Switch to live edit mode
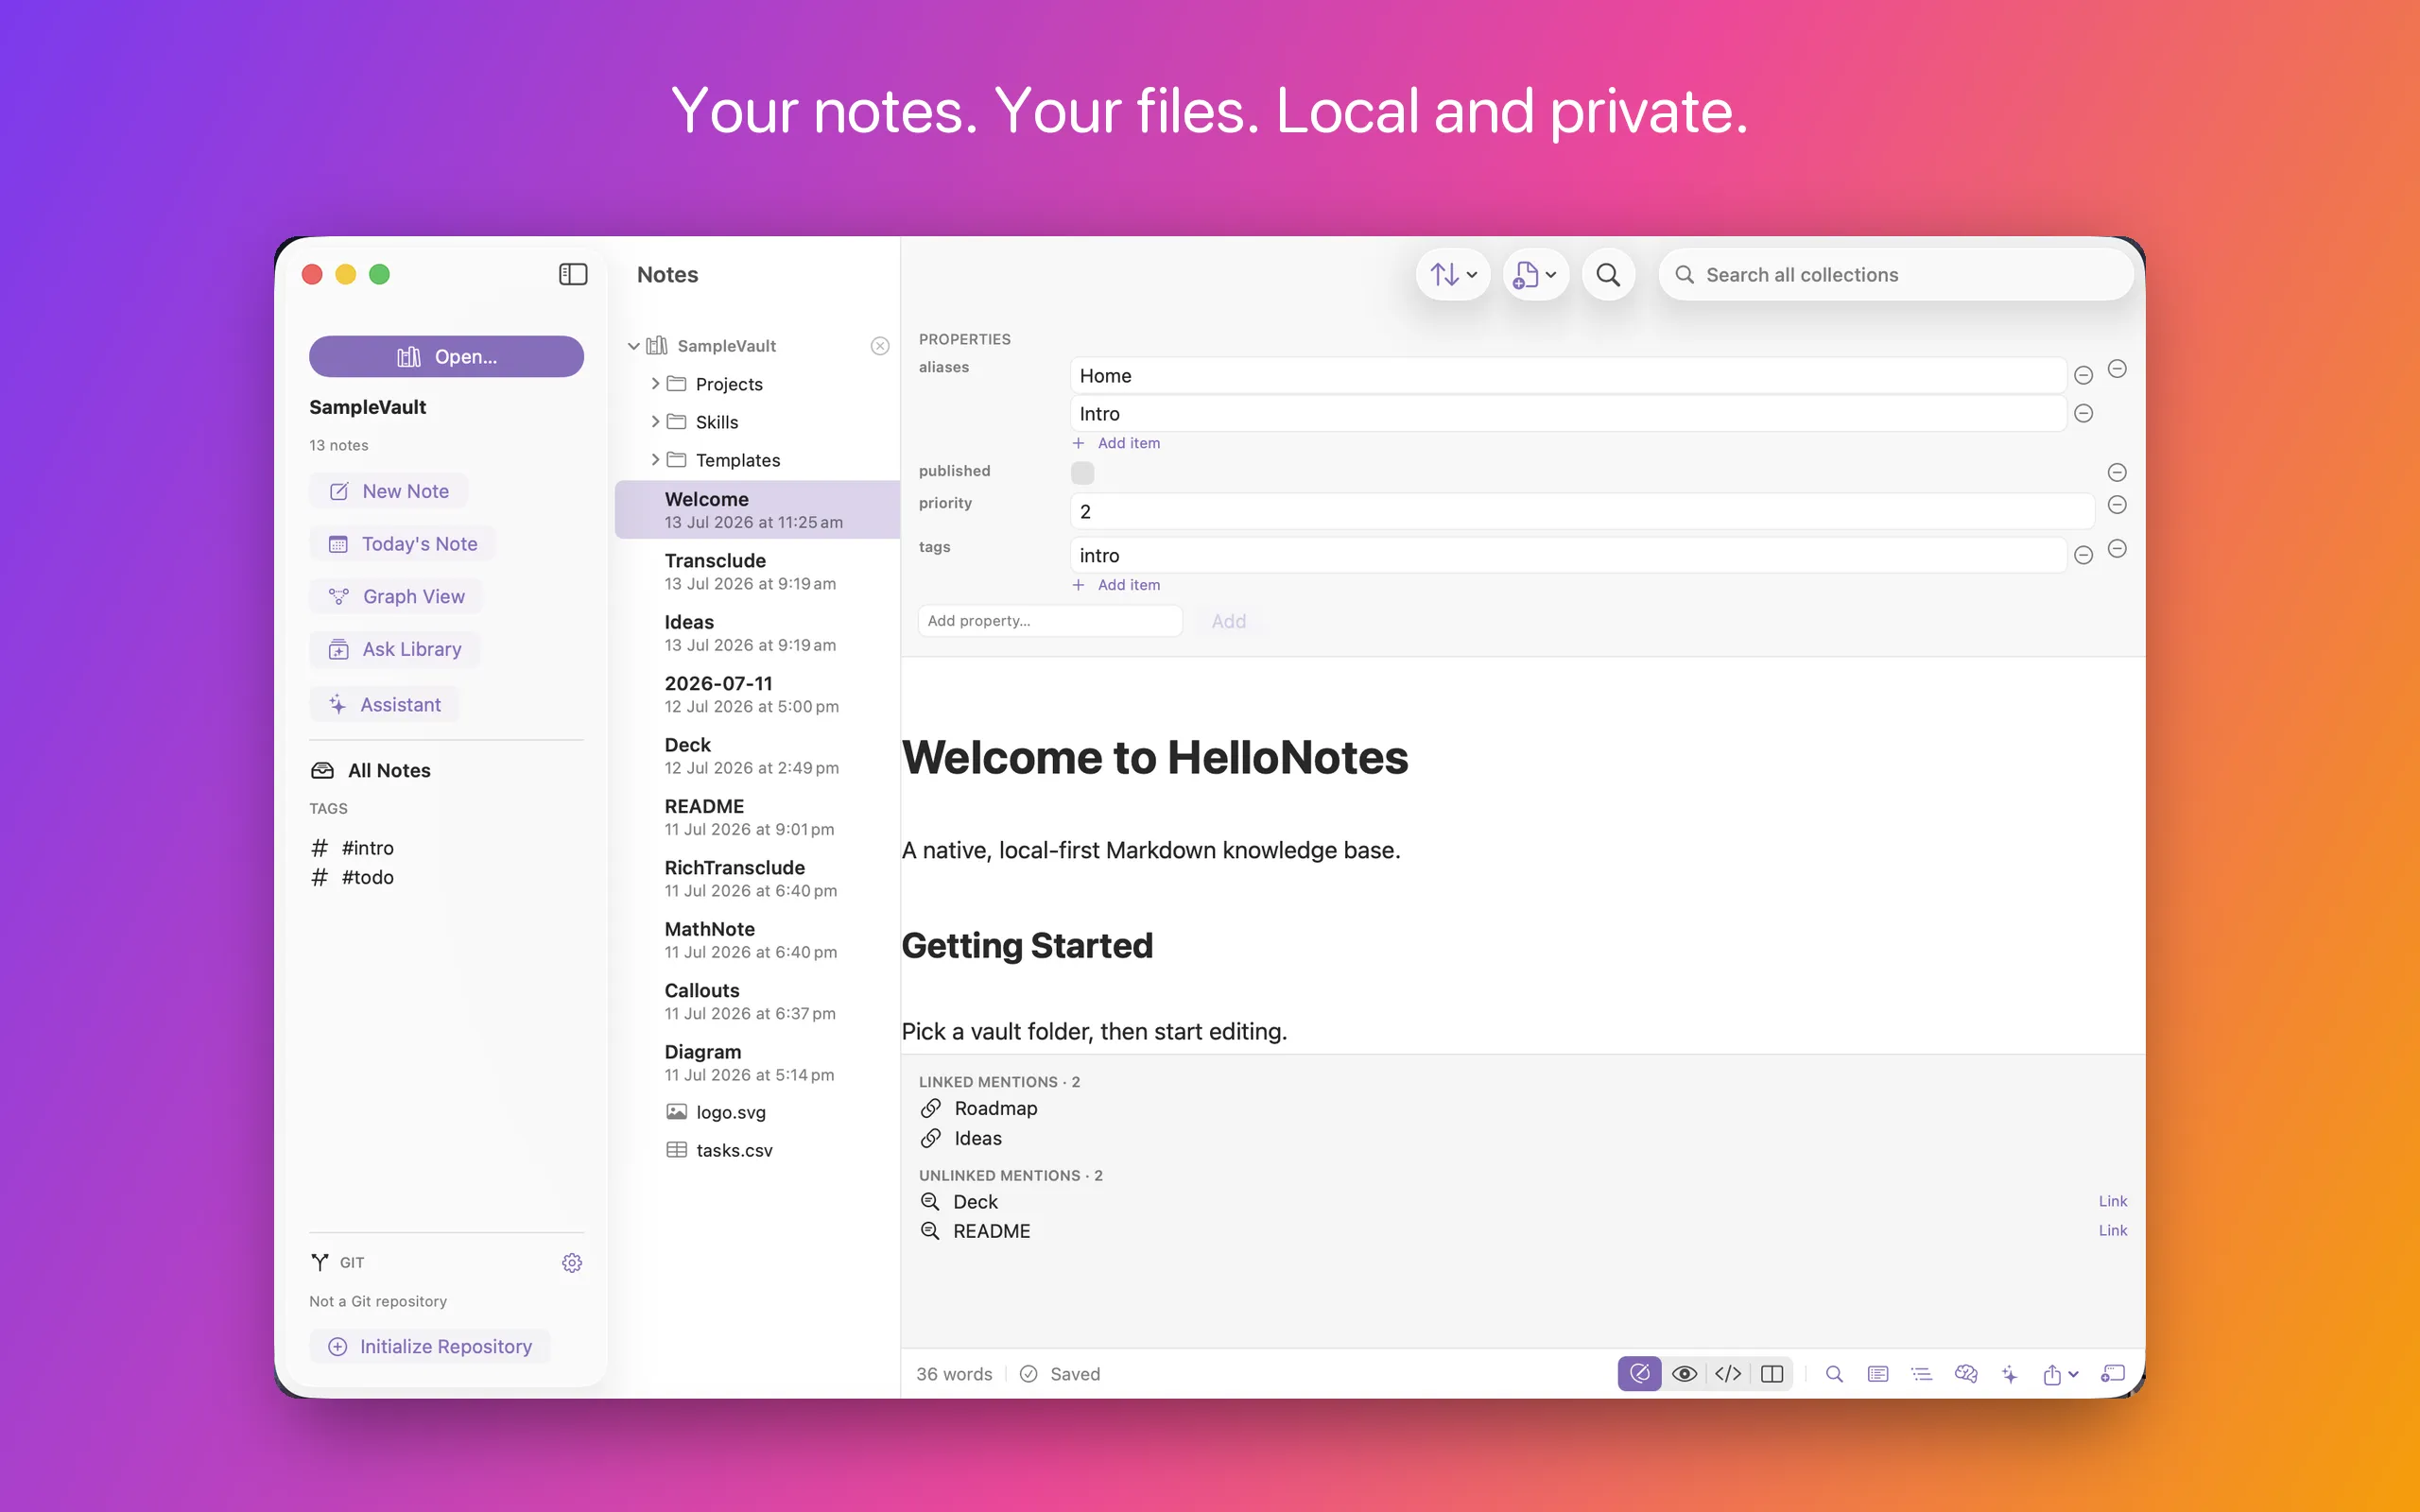The height and width of the screenshot is (1512, 2420). point(1640,1374)
